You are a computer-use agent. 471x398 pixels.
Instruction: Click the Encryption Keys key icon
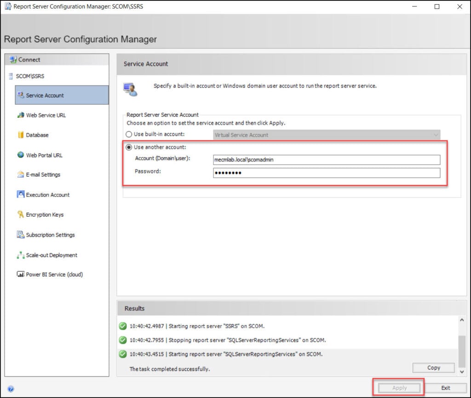(20, 214)
